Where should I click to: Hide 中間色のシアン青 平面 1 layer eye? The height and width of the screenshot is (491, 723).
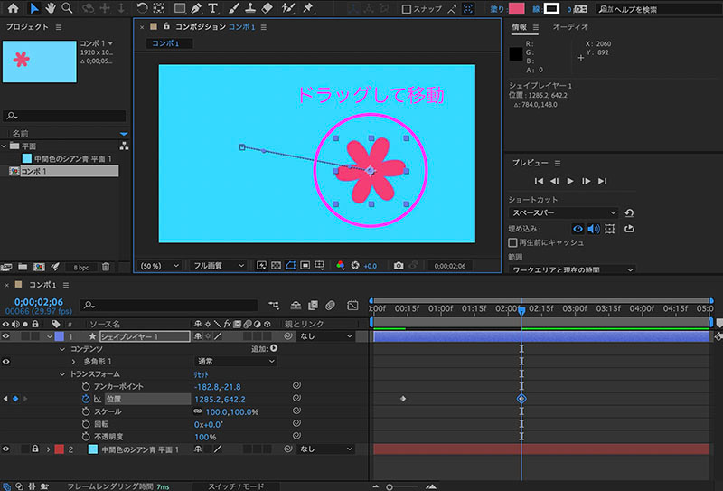coord(5,449)
